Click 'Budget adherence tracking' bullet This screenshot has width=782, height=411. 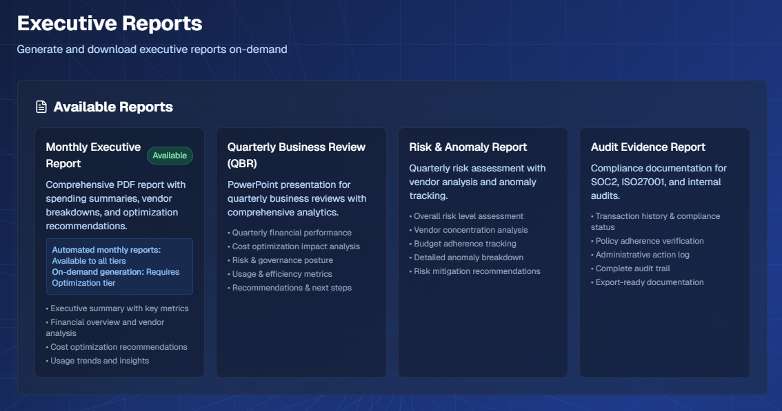pos(462,244)
